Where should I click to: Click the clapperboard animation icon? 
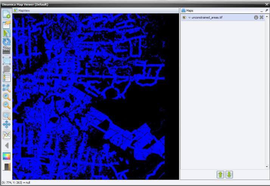(7, 50)
